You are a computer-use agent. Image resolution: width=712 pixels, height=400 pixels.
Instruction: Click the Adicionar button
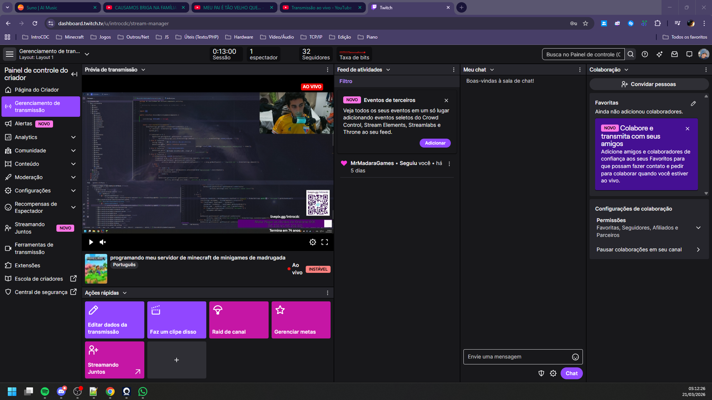tap(435, 143)
